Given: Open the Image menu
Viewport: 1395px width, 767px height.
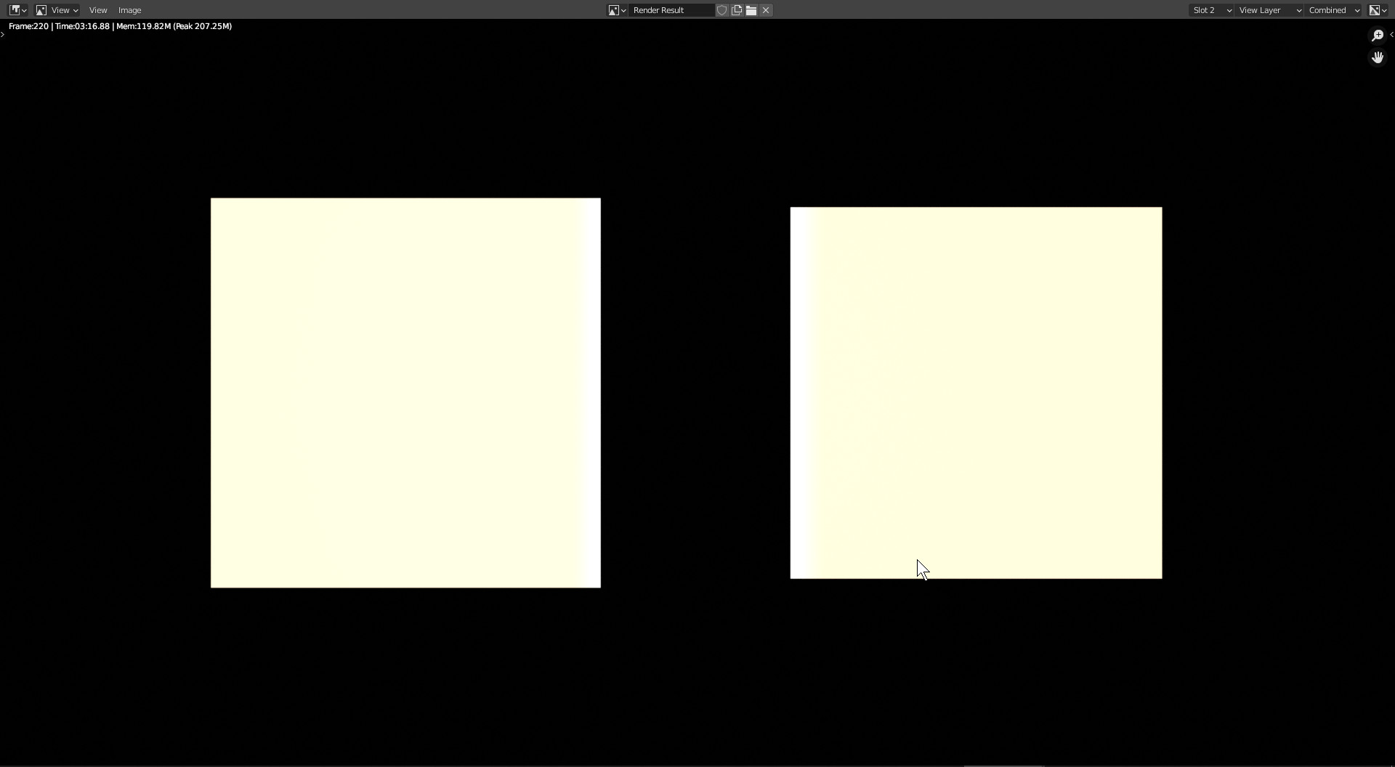Looking at the screenshot, I should pos(129,10).
